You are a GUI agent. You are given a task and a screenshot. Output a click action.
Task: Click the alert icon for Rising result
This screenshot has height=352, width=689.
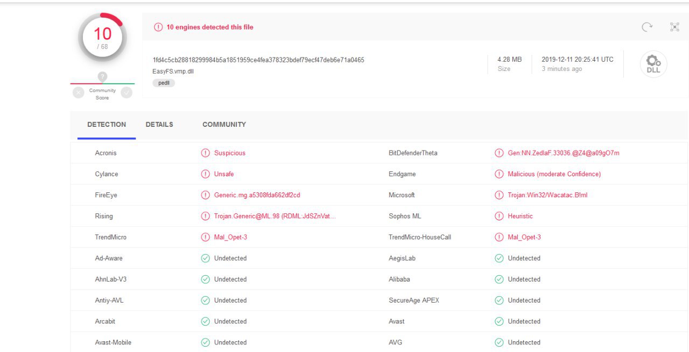205,216
